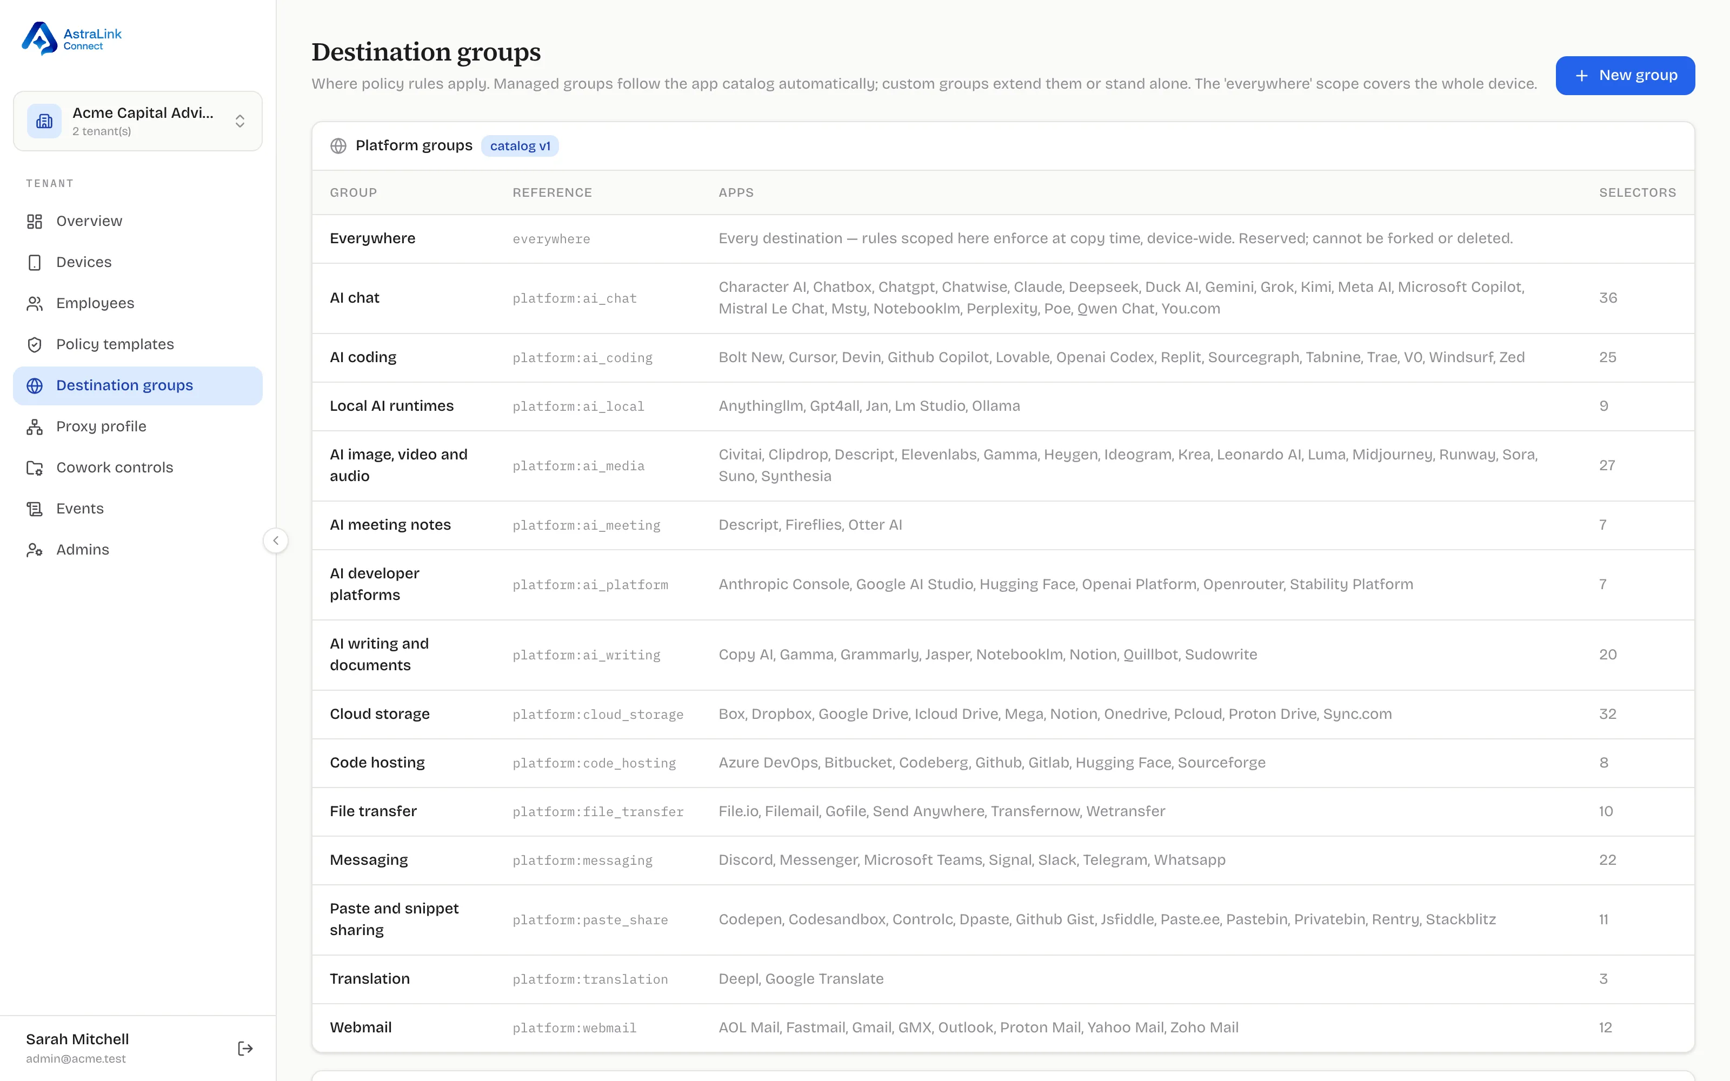Click the SELECTORS column header
This screenshot has width=1730, height=1081.
coord(1637,193)
